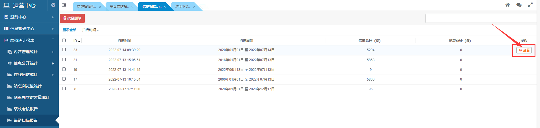Close the active dark-blue 错链扫描历 tab
This screenshot has height=128, width=540.
[x=165, y=7]
